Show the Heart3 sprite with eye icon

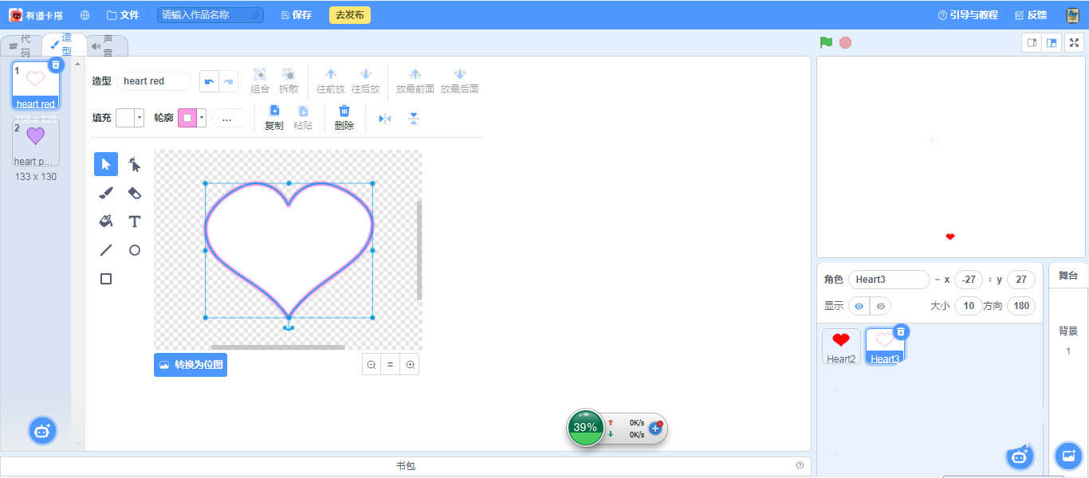pos(859,306)
